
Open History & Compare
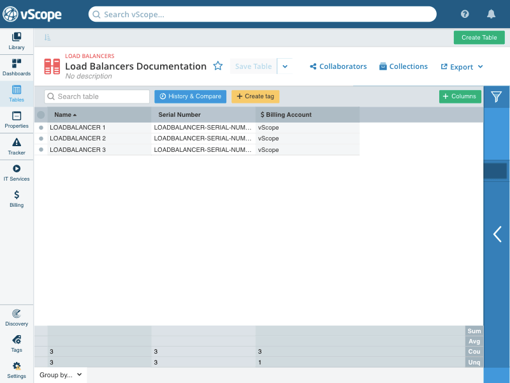point(190,96)
